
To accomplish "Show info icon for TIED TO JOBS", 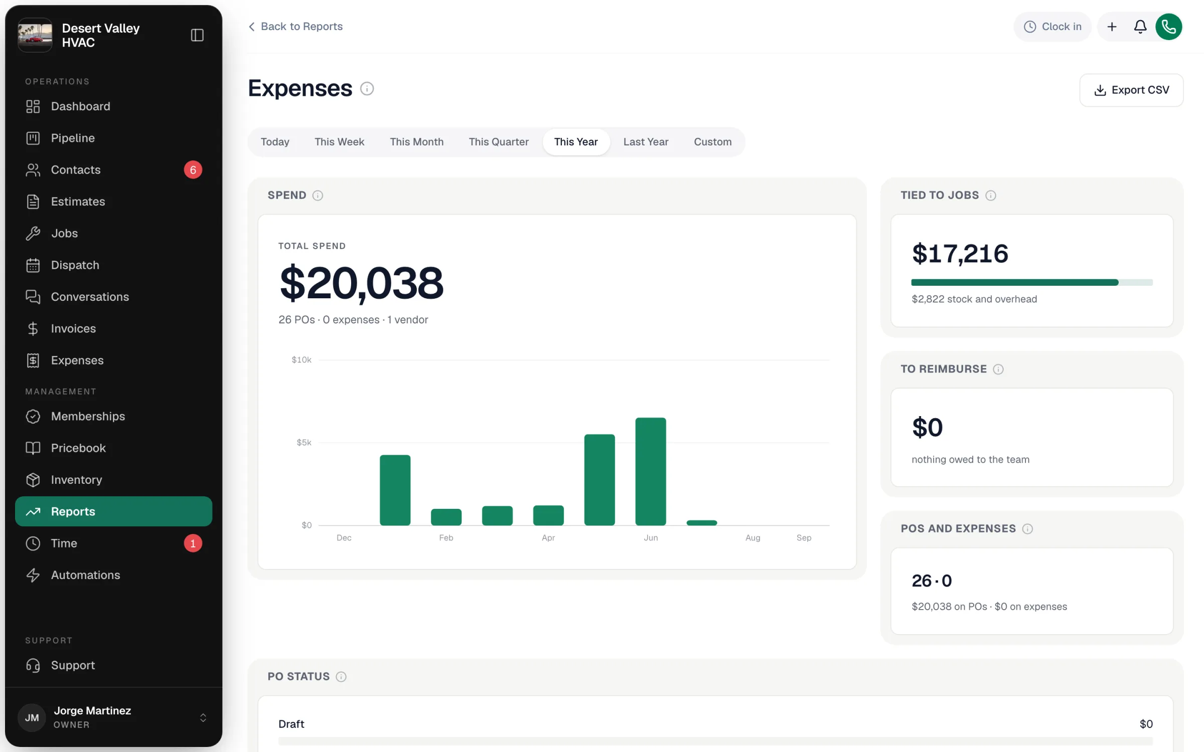I will [x=990, y=196].
